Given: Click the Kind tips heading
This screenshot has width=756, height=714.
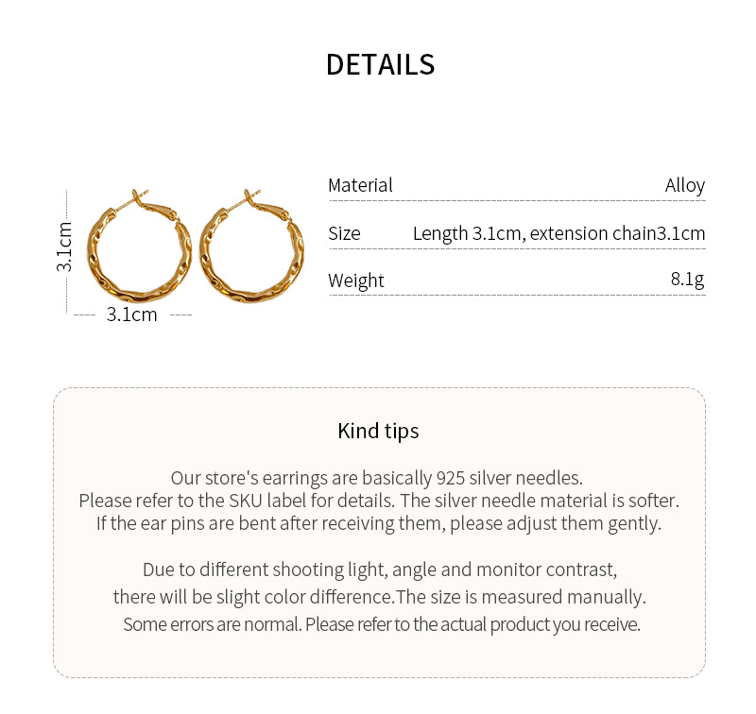Looking at the screenshot, I should [378, 432].
